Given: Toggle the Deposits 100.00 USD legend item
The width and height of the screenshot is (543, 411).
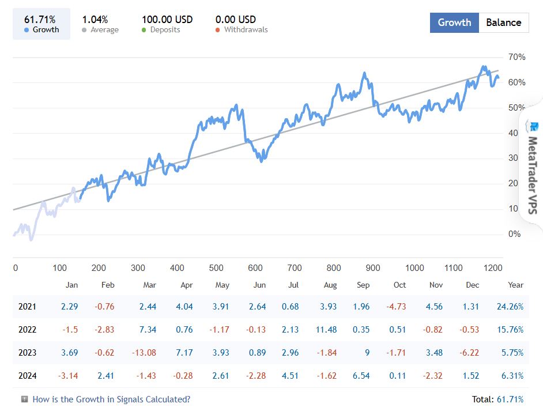Looking at the screenshot, I should pyautogui.click(x=167, y=24).
